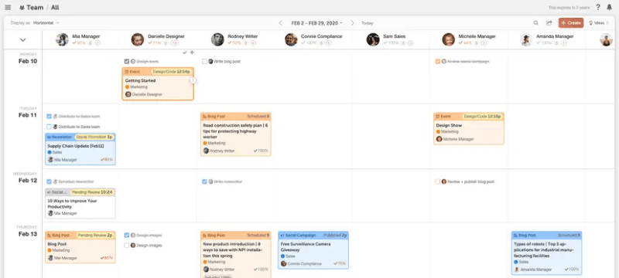The height and width of the screenshot is (278, 619).
Task: Click the orange Marketing color dot on Getting Started
Action: click(127, 87)
